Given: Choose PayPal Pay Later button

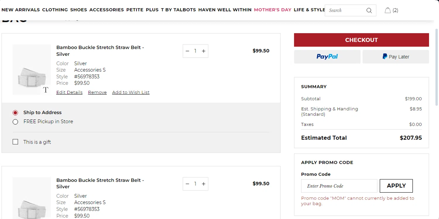Looking at the screenshot, I should tap(396, 57).
